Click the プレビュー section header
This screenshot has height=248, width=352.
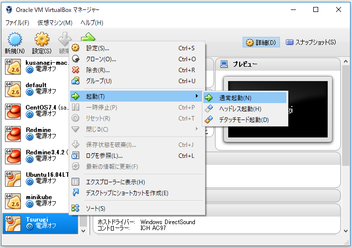point(278,64)
